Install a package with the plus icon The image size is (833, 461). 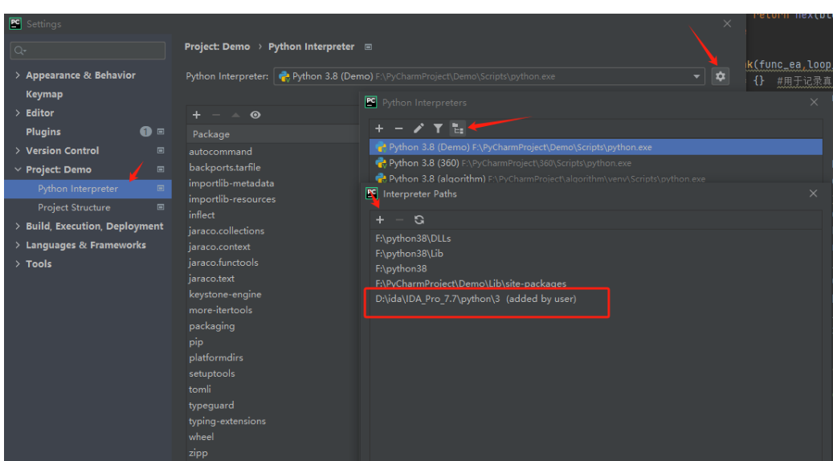point(197,115)
